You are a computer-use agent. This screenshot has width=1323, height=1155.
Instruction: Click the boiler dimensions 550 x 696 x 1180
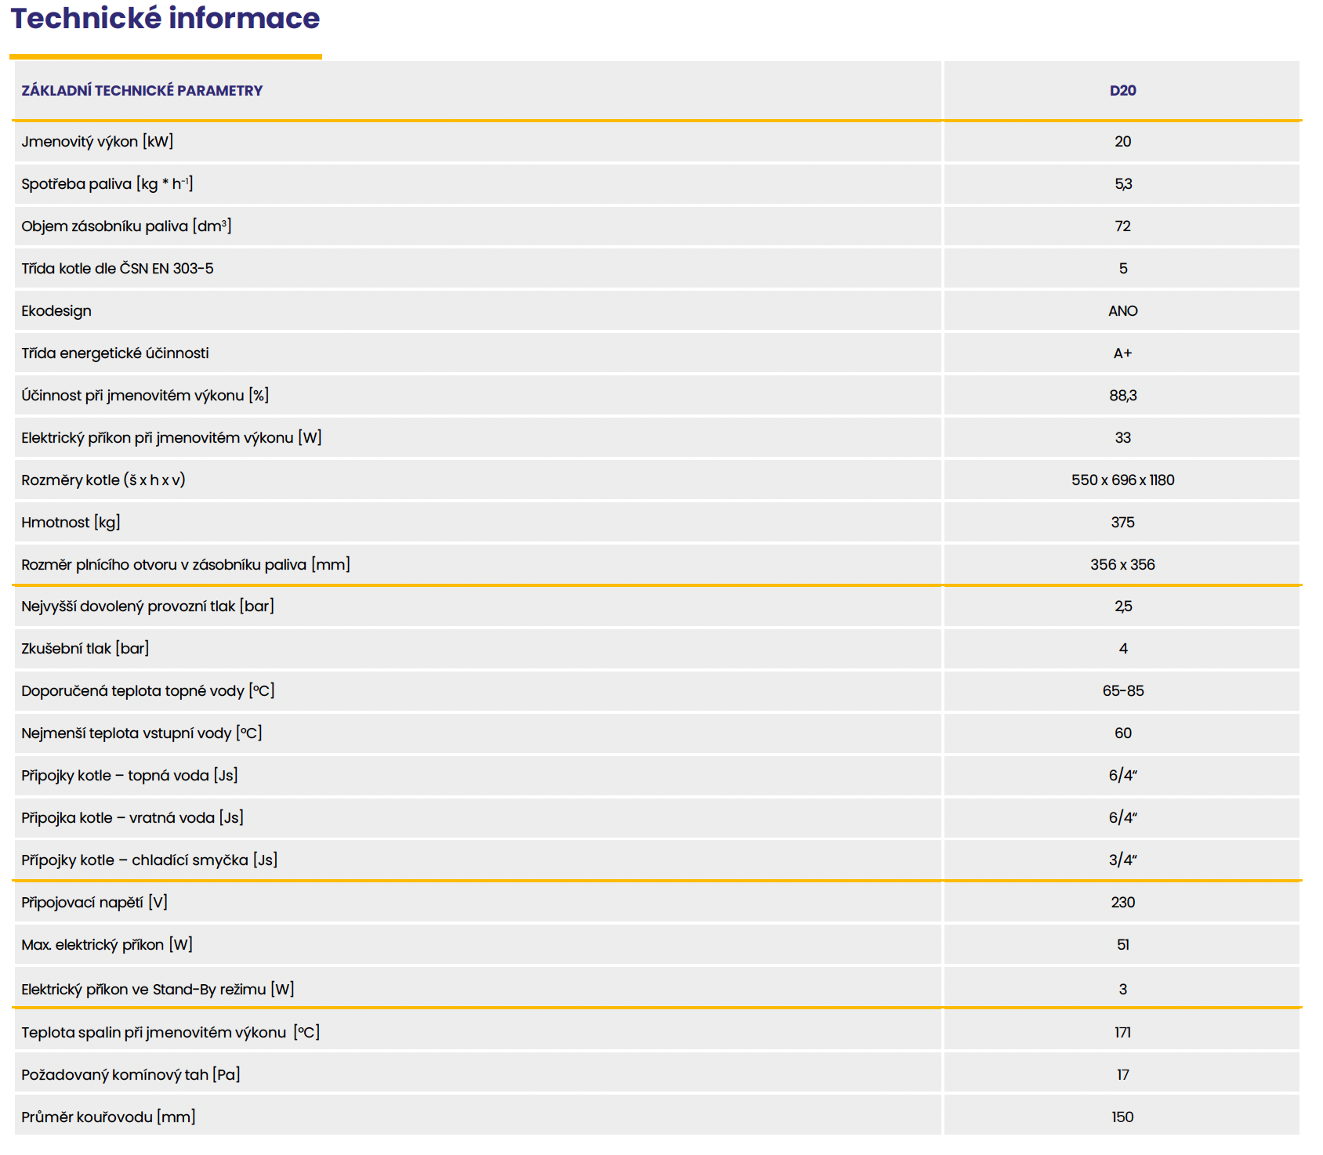point(1122,480)
